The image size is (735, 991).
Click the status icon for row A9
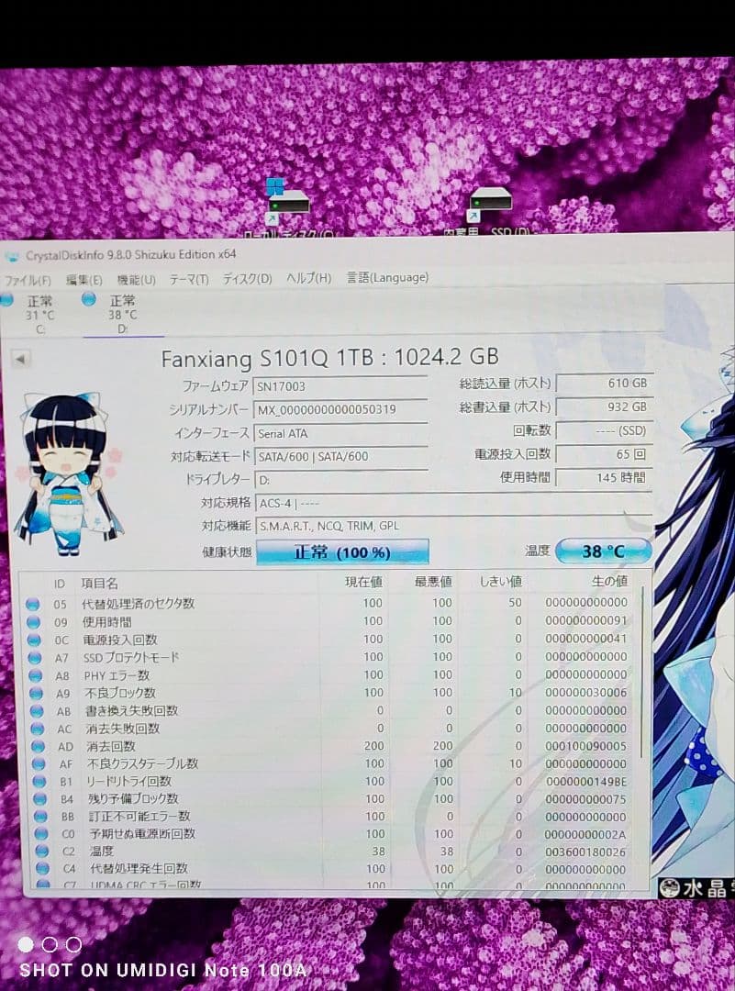click(x=36, y=694)
